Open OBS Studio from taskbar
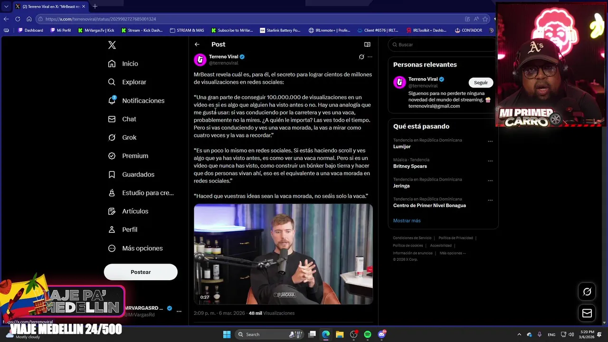Image resolution: width=608 pixels, height=342 pixels. [x=353, y=334]
